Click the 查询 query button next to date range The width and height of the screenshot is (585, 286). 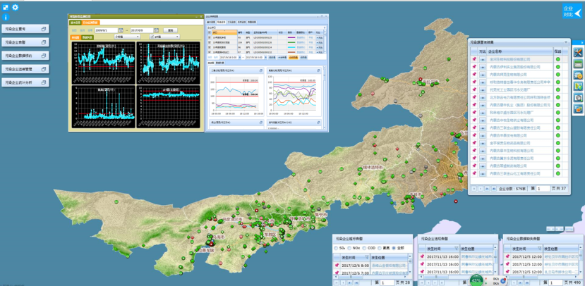(170, 30)
